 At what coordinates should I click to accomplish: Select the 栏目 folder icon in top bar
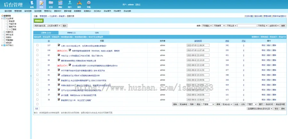[x=51, y=3]
